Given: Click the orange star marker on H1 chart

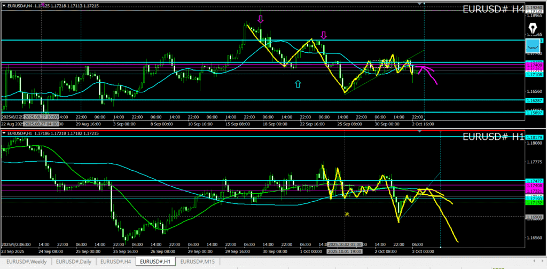Looking at the screenshot, I should 347,214.
